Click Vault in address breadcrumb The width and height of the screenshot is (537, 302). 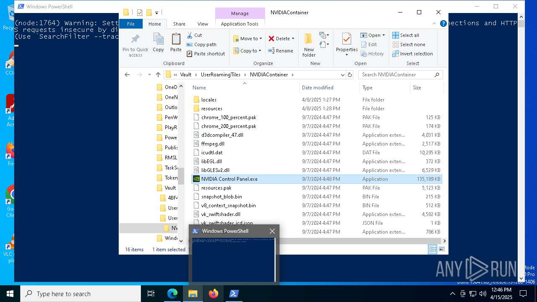pos(186,75)
